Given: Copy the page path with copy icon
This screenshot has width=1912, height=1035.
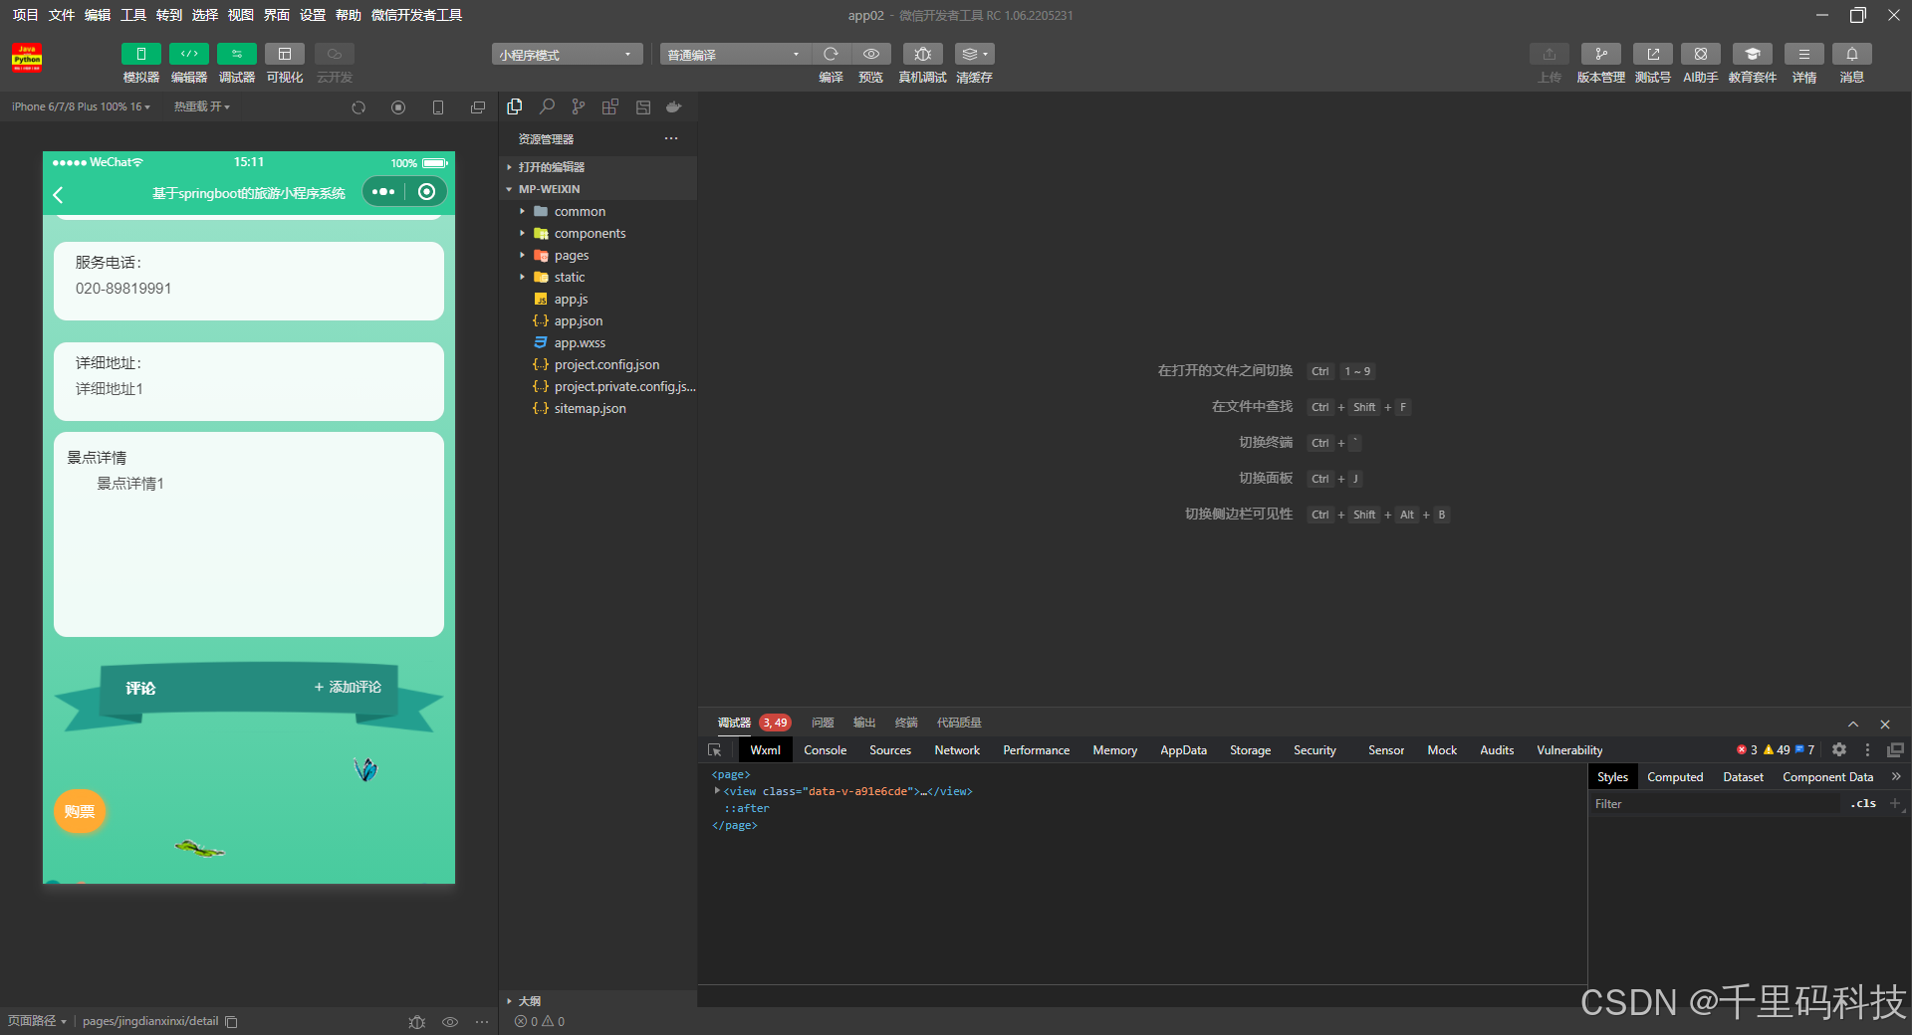Looking at the screenshot, I should 231,1022.
